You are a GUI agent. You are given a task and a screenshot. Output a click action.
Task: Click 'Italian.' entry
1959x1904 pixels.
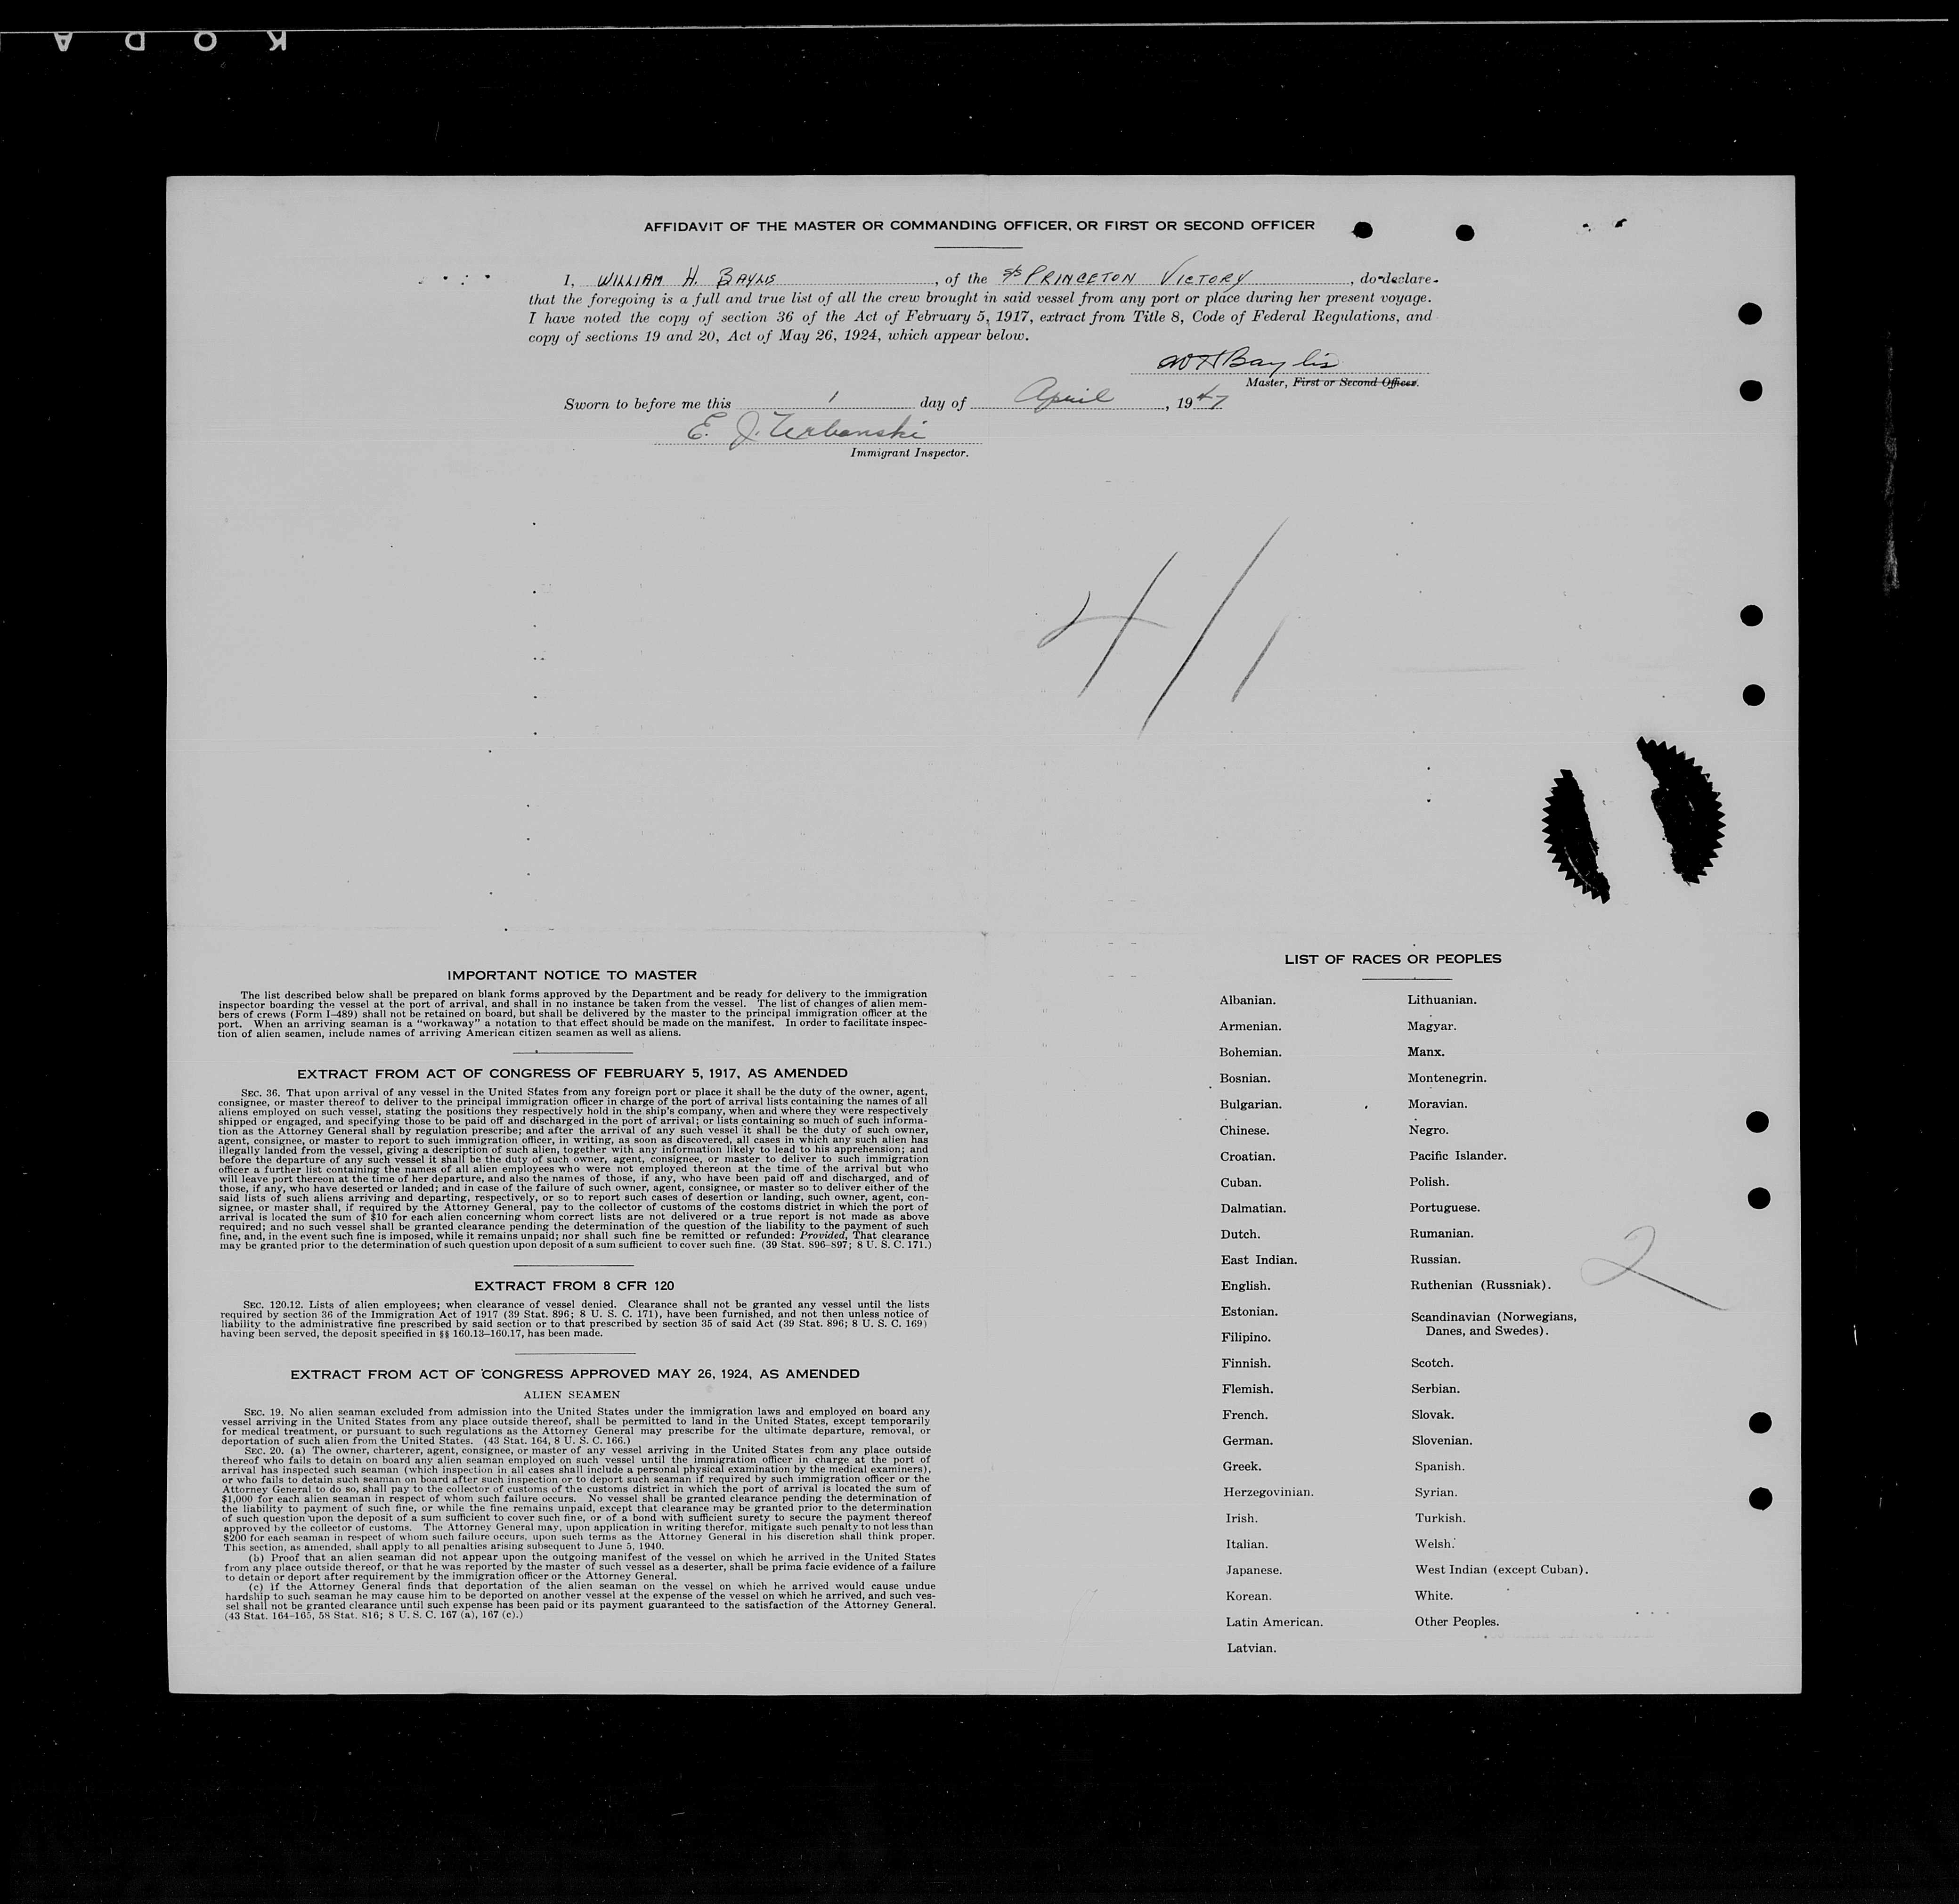(x=1246, y=1544)
